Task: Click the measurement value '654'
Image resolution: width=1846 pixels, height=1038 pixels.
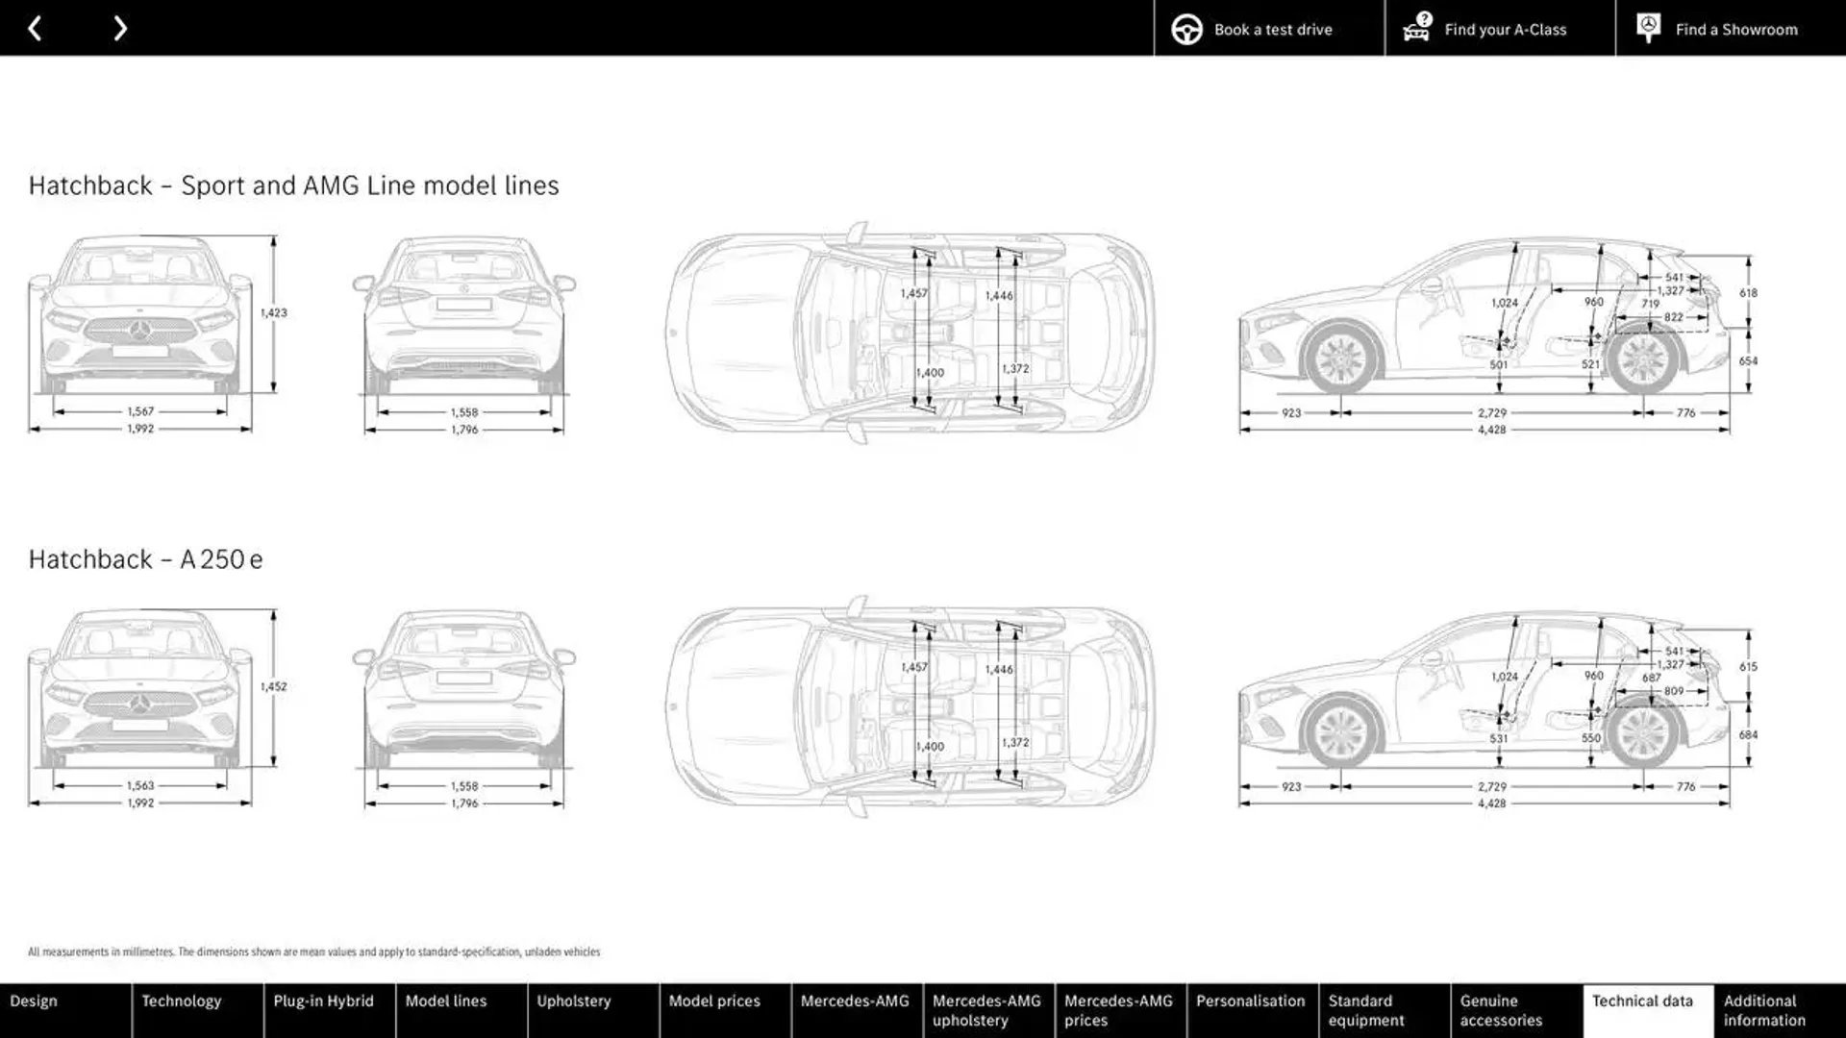Action: coord(1748,361)
